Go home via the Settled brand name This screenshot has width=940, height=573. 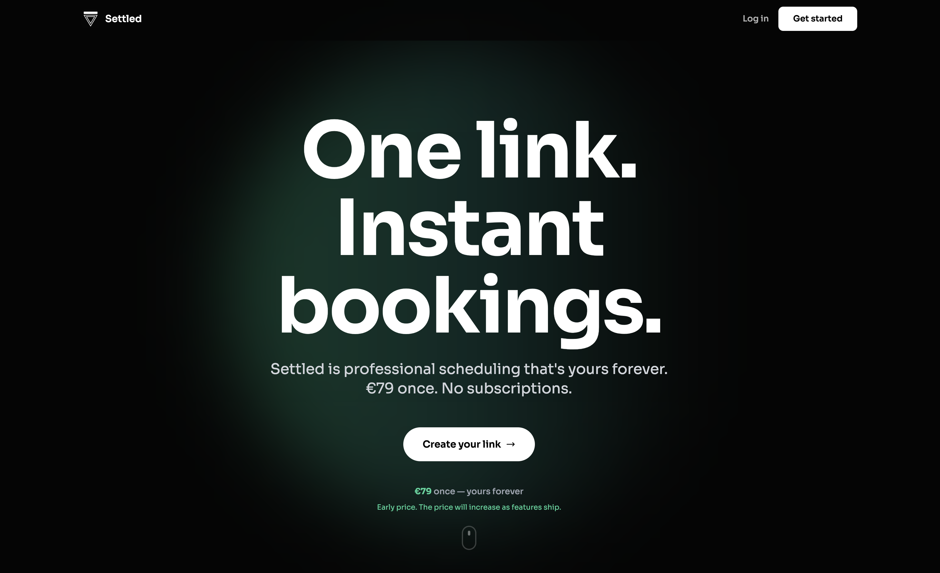(123, 19)
